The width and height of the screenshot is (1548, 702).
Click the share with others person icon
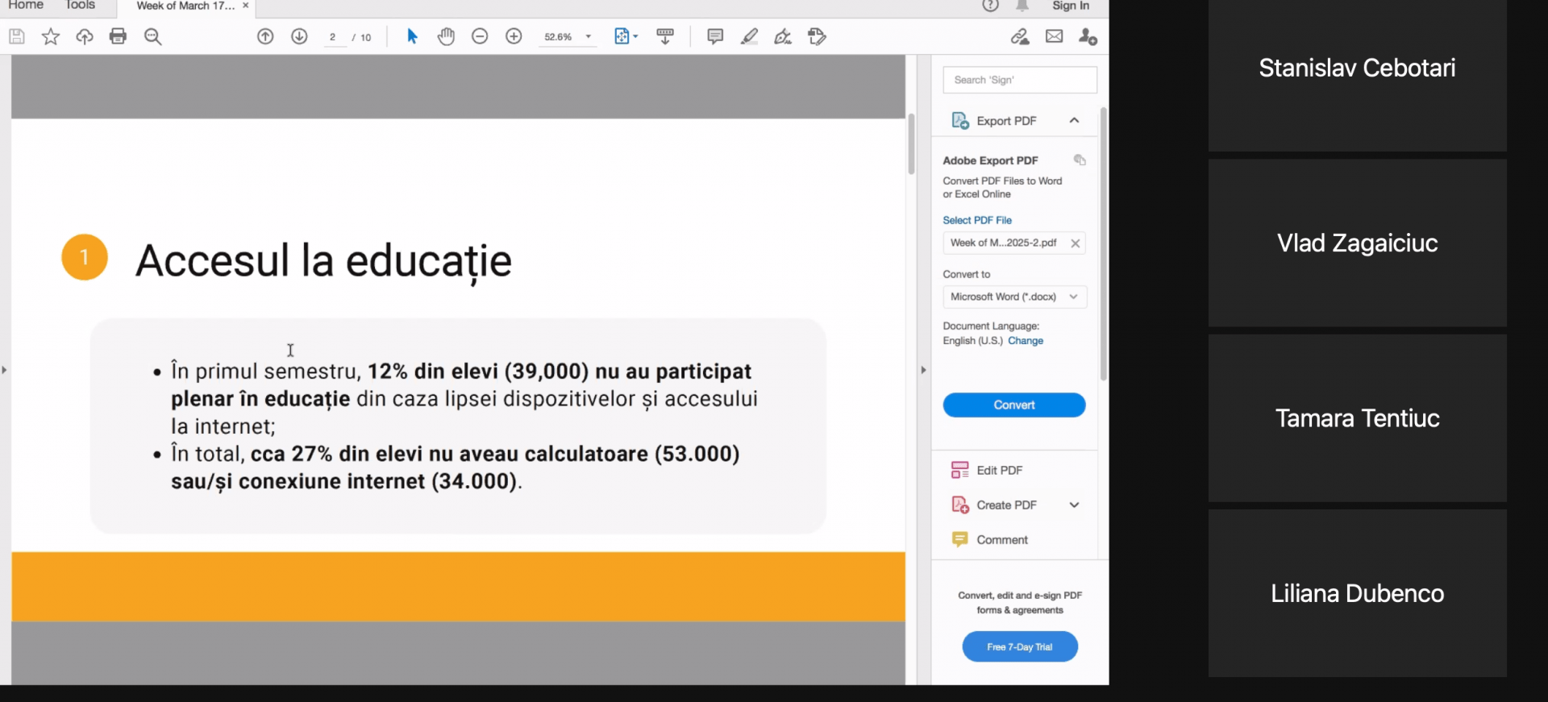(1088, 36)
